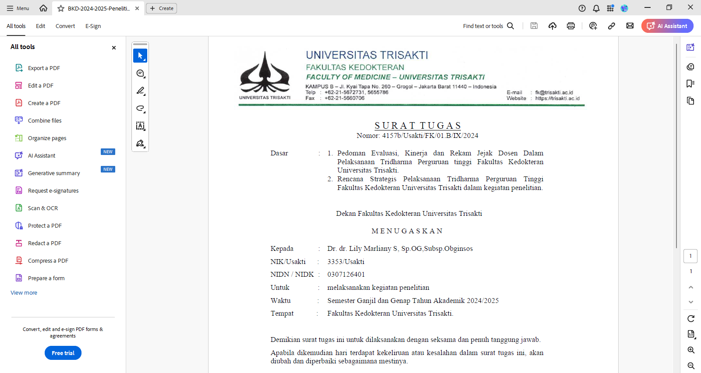Print the document icon

coord(570,26)
